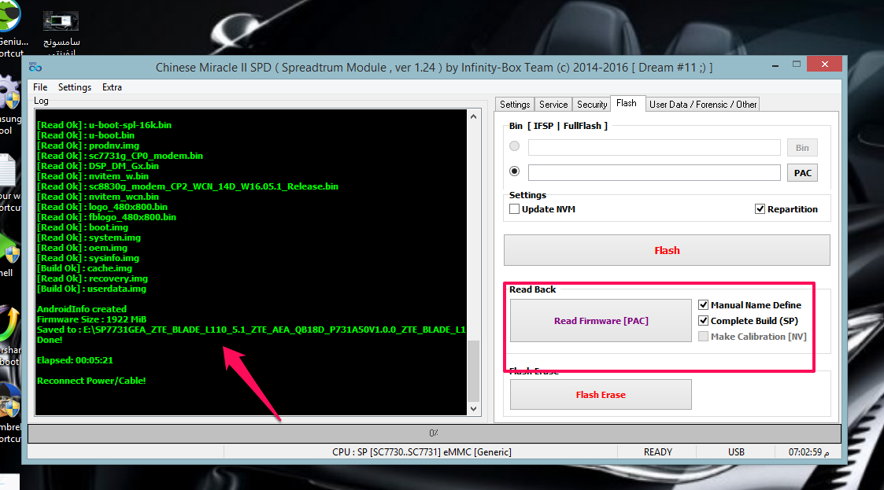Minimize the Chinese Miracle II window
Screen dimensions: 884x490
click(x=775, y=65)
